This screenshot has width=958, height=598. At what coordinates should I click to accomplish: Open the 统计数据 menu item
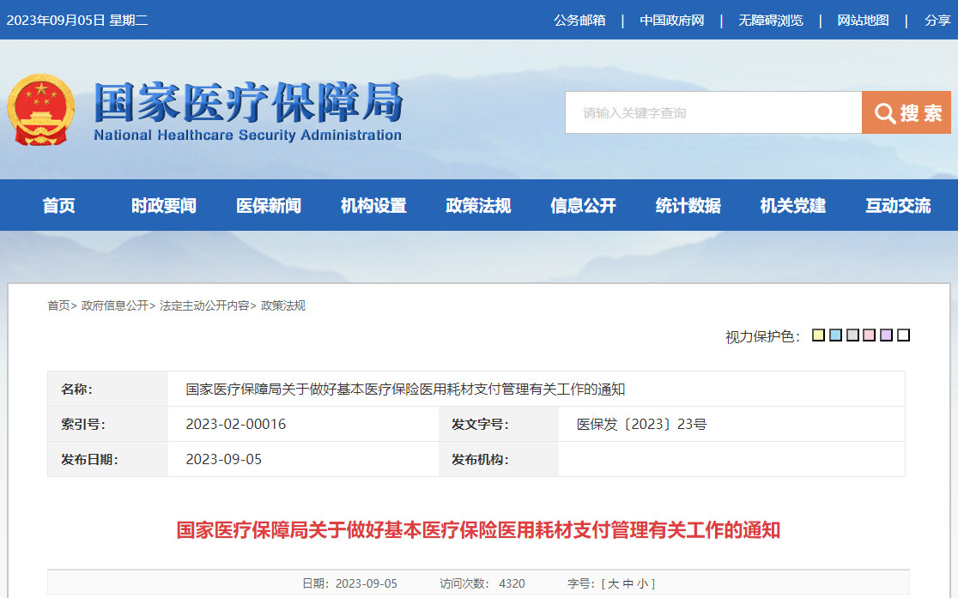pos(687,205)
